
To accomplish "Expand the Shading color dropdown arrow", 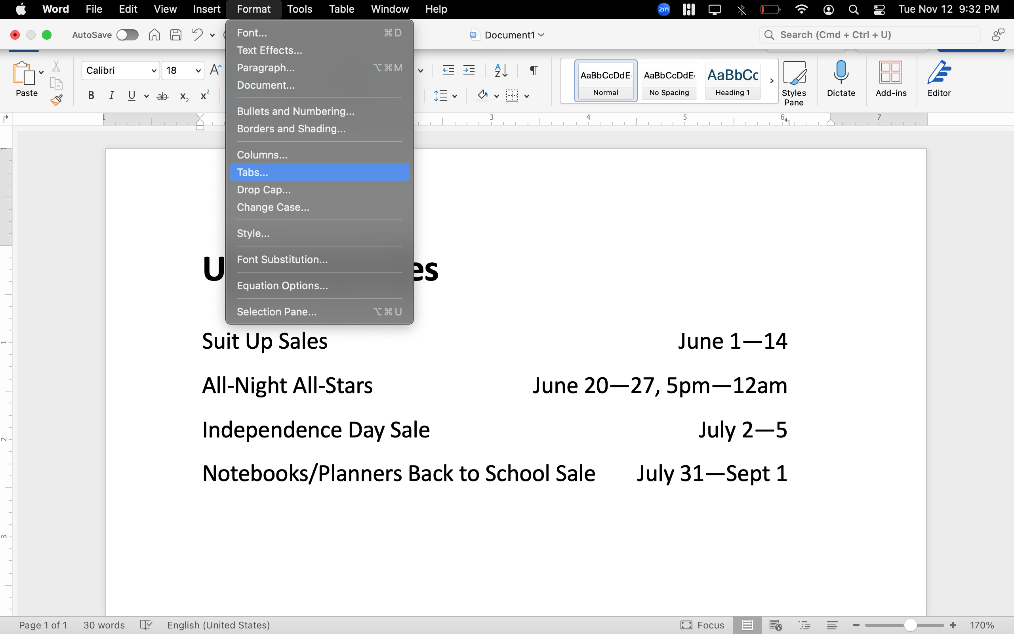I will coord(497,96).
